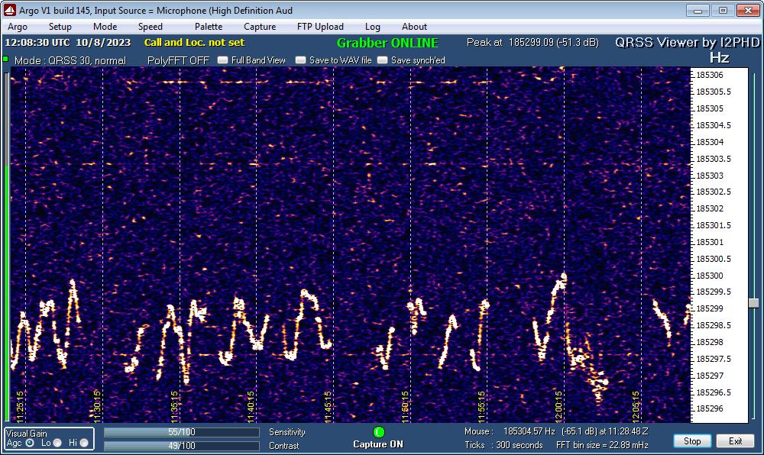
Task: Open the Setup menu
Action: pos(60,27)
